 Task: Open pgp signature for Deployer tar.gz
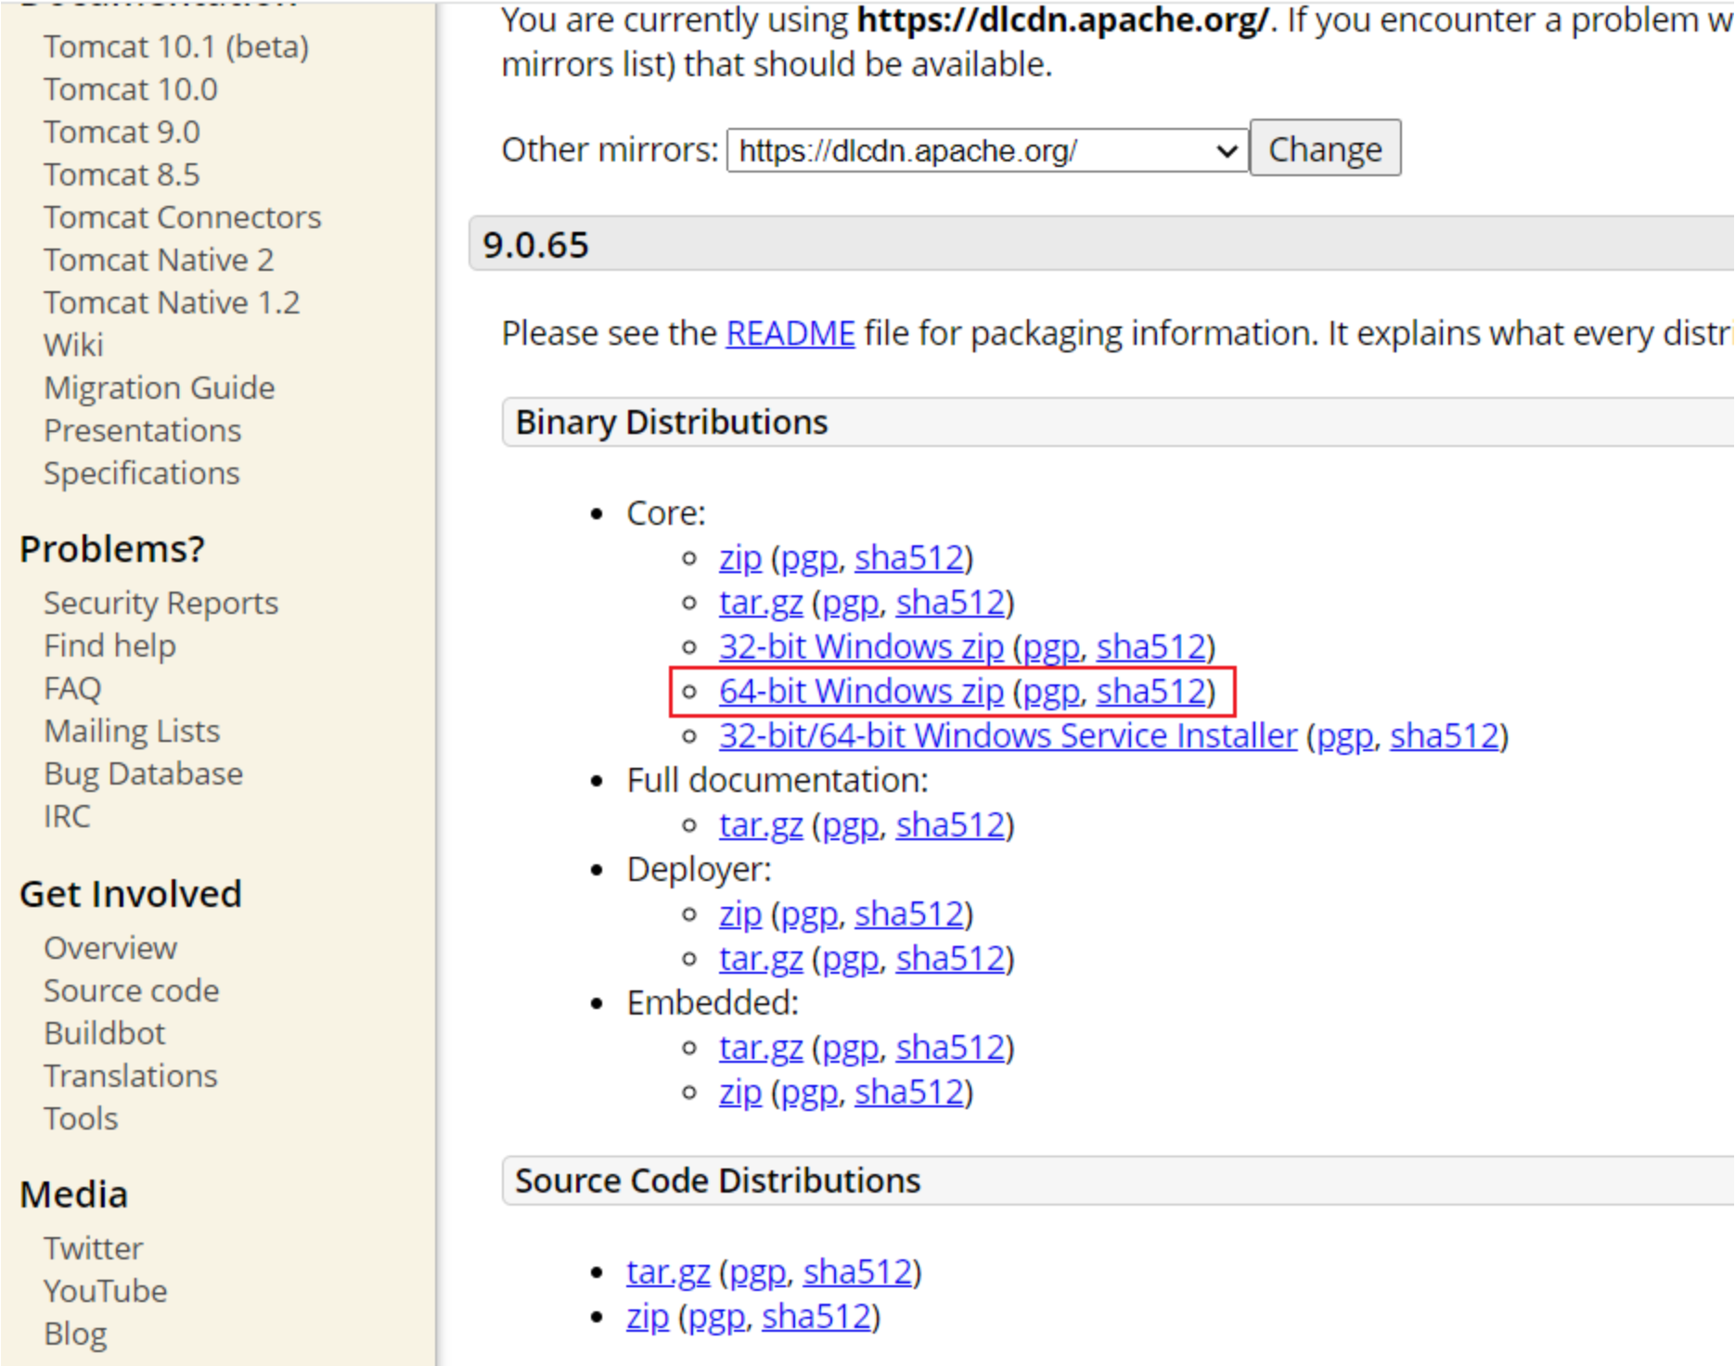click(x=851, y=959)
